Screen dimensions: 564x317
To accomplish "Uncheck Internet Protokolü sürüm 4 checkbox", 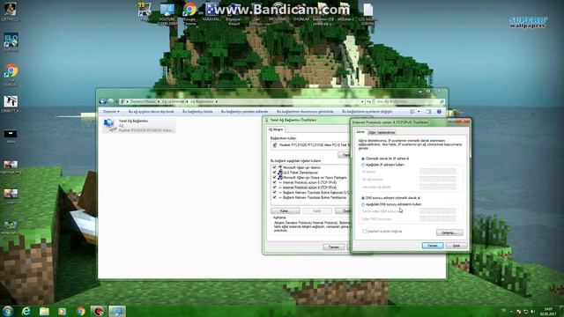I will [275, 188].
